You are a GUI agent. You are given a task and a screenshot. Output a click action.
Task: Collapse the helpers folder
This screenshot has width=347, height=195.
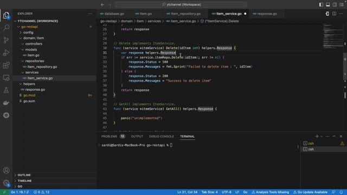[54, 84]
